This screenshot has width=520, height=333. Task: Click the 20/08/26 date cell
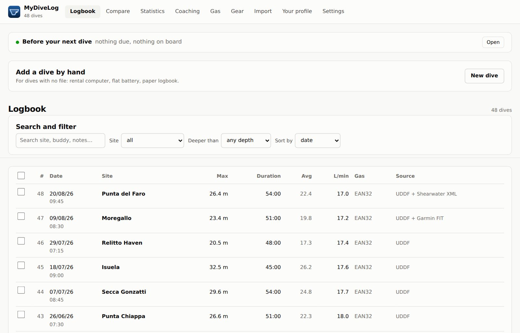(x=61, y=194)
